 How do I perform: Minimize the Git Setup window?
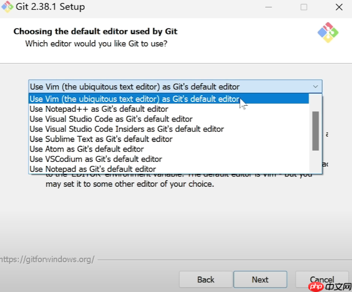point(268,7)
